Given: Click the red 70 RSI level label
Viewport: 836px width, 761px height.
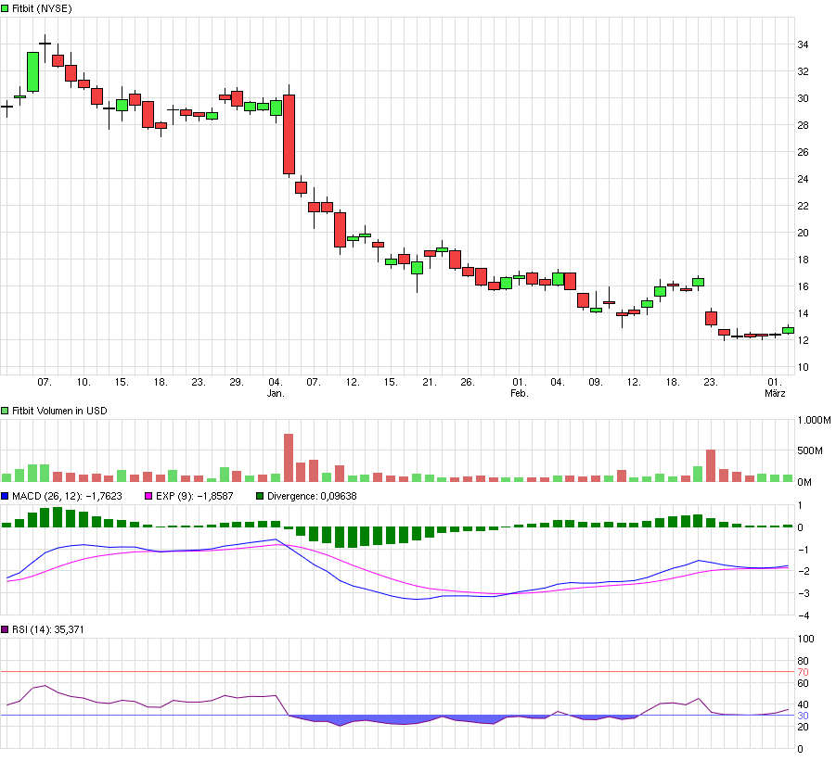Looking at the screenshot, I should [x=803, y=672].
